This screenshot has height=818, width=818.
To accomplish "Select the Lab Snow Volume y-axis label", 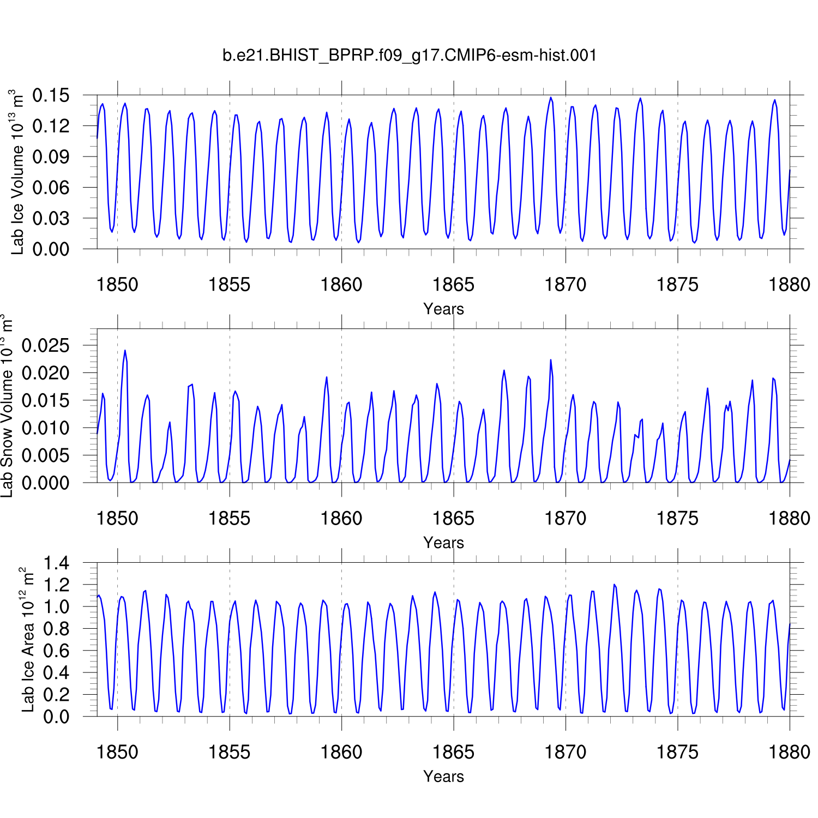I will (x=7, y=406).
